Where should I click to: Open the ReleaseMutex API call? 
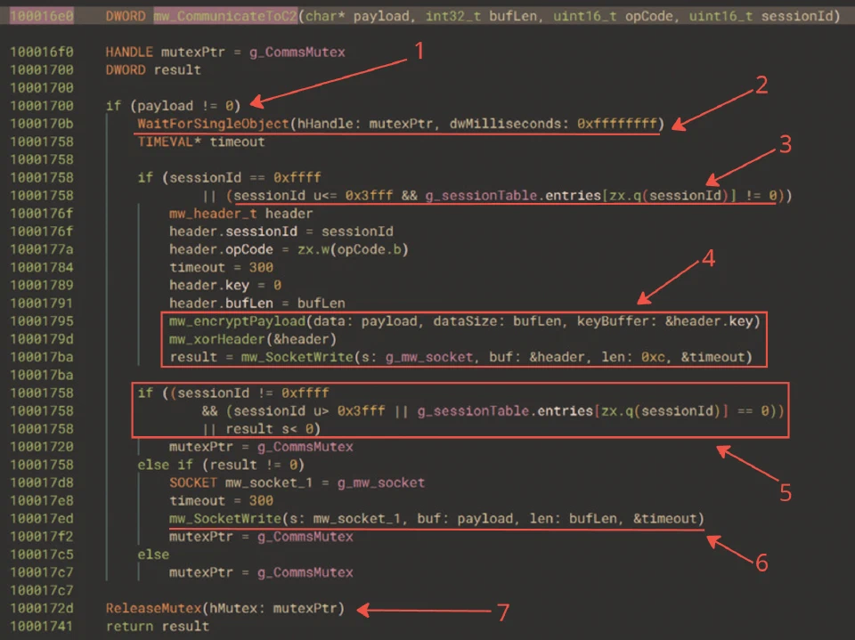[x=153, y=608]
